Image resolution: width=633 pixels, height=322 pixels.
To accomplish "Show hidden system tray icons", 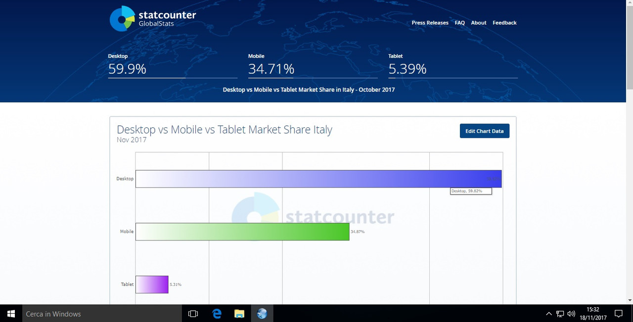I will (x=549, y=314).
